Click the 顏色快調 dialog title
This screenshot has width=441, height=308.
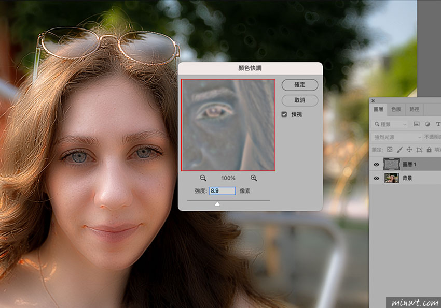pyautogui.click(x=250, y=68)
